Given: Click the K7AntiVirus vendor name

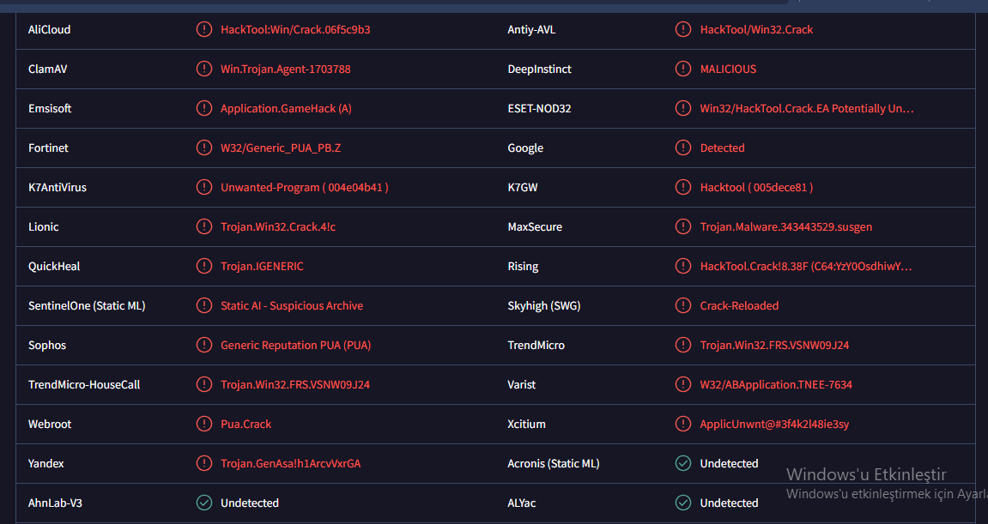Looking at the screenshot, I should [58, 188].
